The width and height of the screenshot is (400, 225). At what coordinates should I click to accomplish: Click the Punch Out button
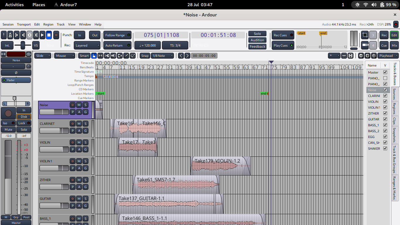pos(95,35)
